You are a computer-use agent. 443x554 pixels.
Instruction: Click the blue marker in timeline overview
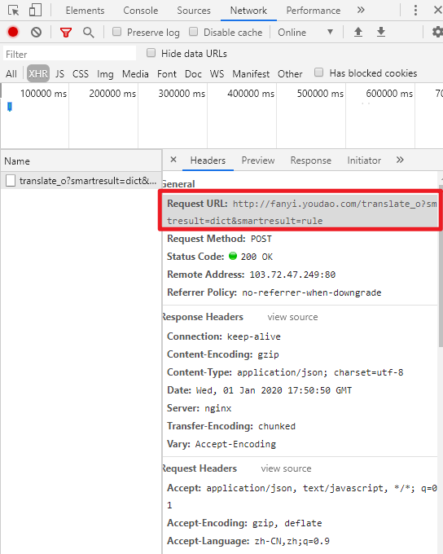click(10, 107)
